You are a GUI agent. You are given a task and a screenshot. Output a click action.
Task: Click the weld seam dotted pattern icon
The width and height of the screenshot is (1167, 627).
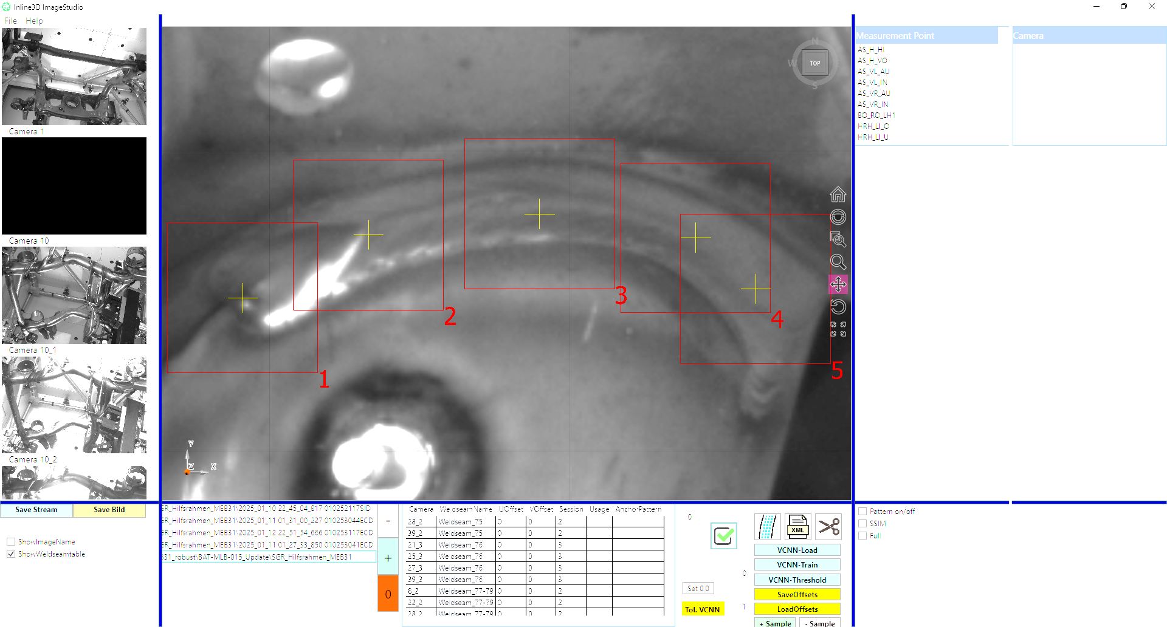tap(767, 527)
